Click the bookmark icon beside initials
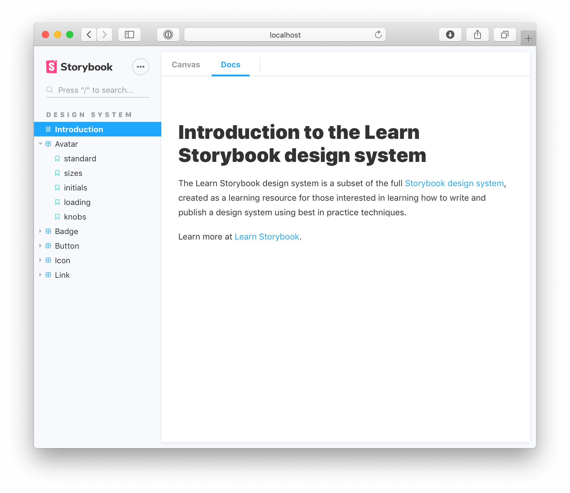This screenshot has height=493, width=570. click(57, 188)
